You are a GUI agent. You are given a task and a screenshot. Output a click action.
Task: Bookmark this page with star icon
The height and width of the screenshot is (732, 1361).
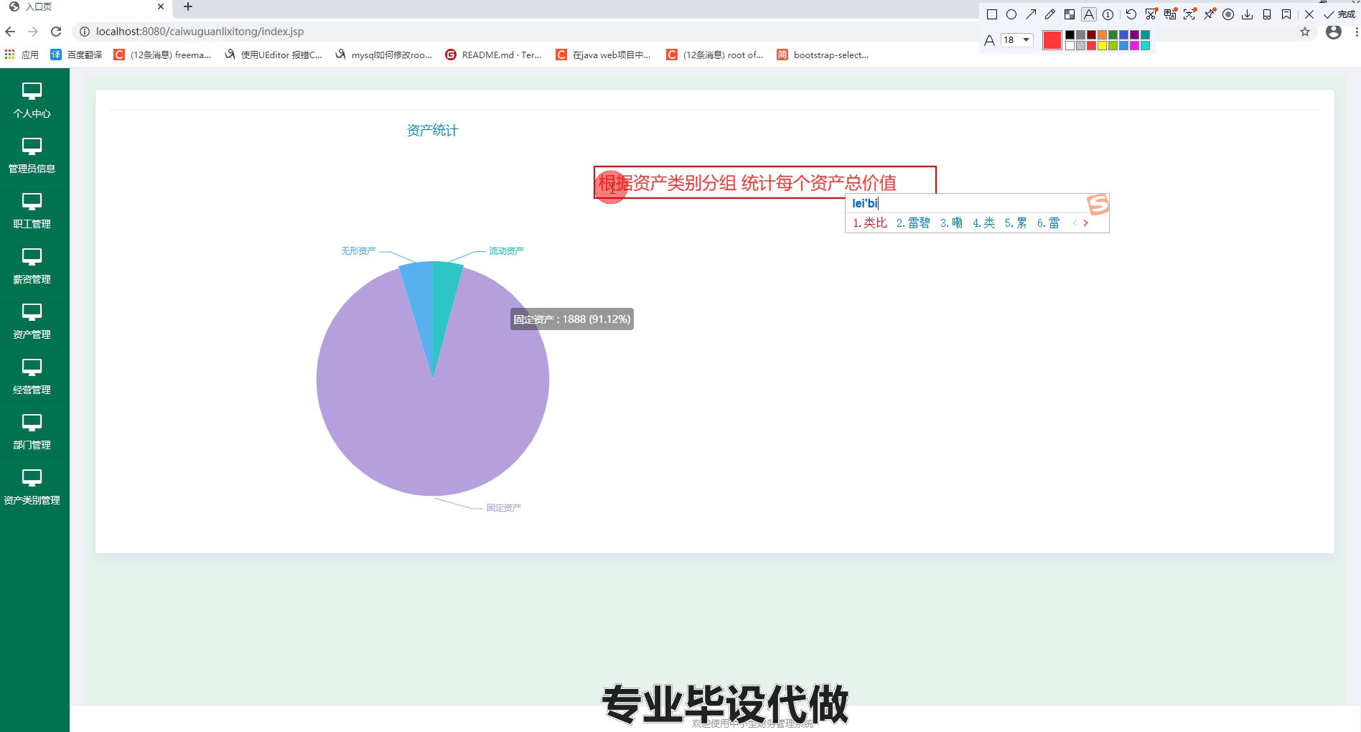[1305, 32]
